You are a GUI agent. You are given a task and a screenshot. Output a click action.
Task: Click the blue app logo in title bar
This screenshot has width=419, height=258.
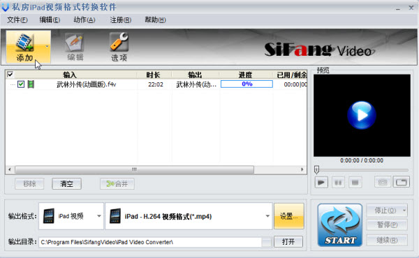coord(6,7)
